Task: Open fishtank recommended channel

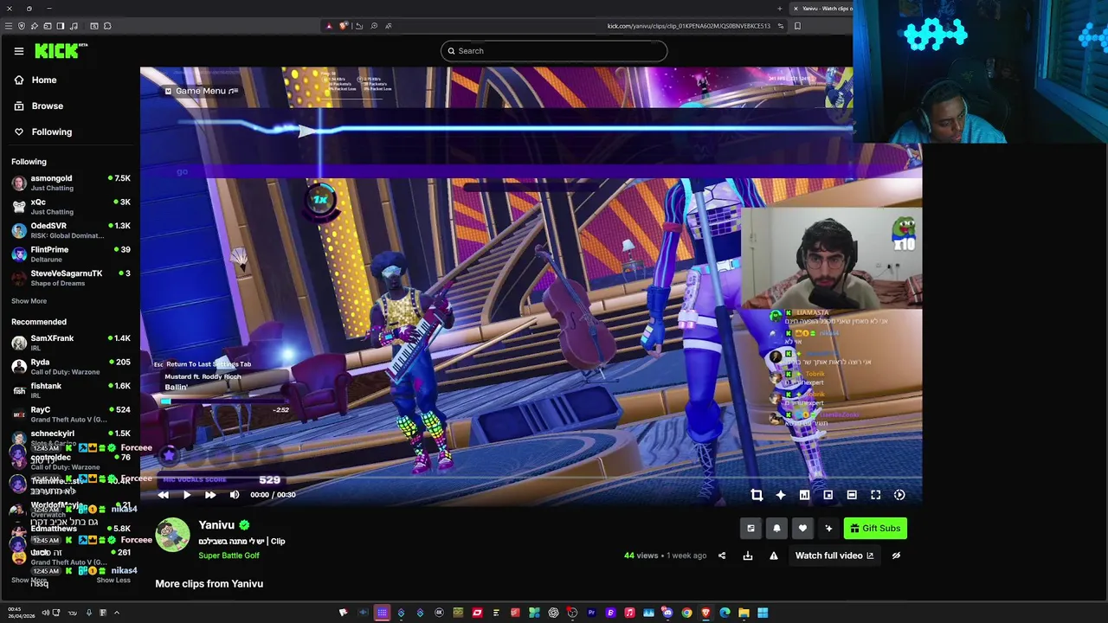Action: (70, 390)
